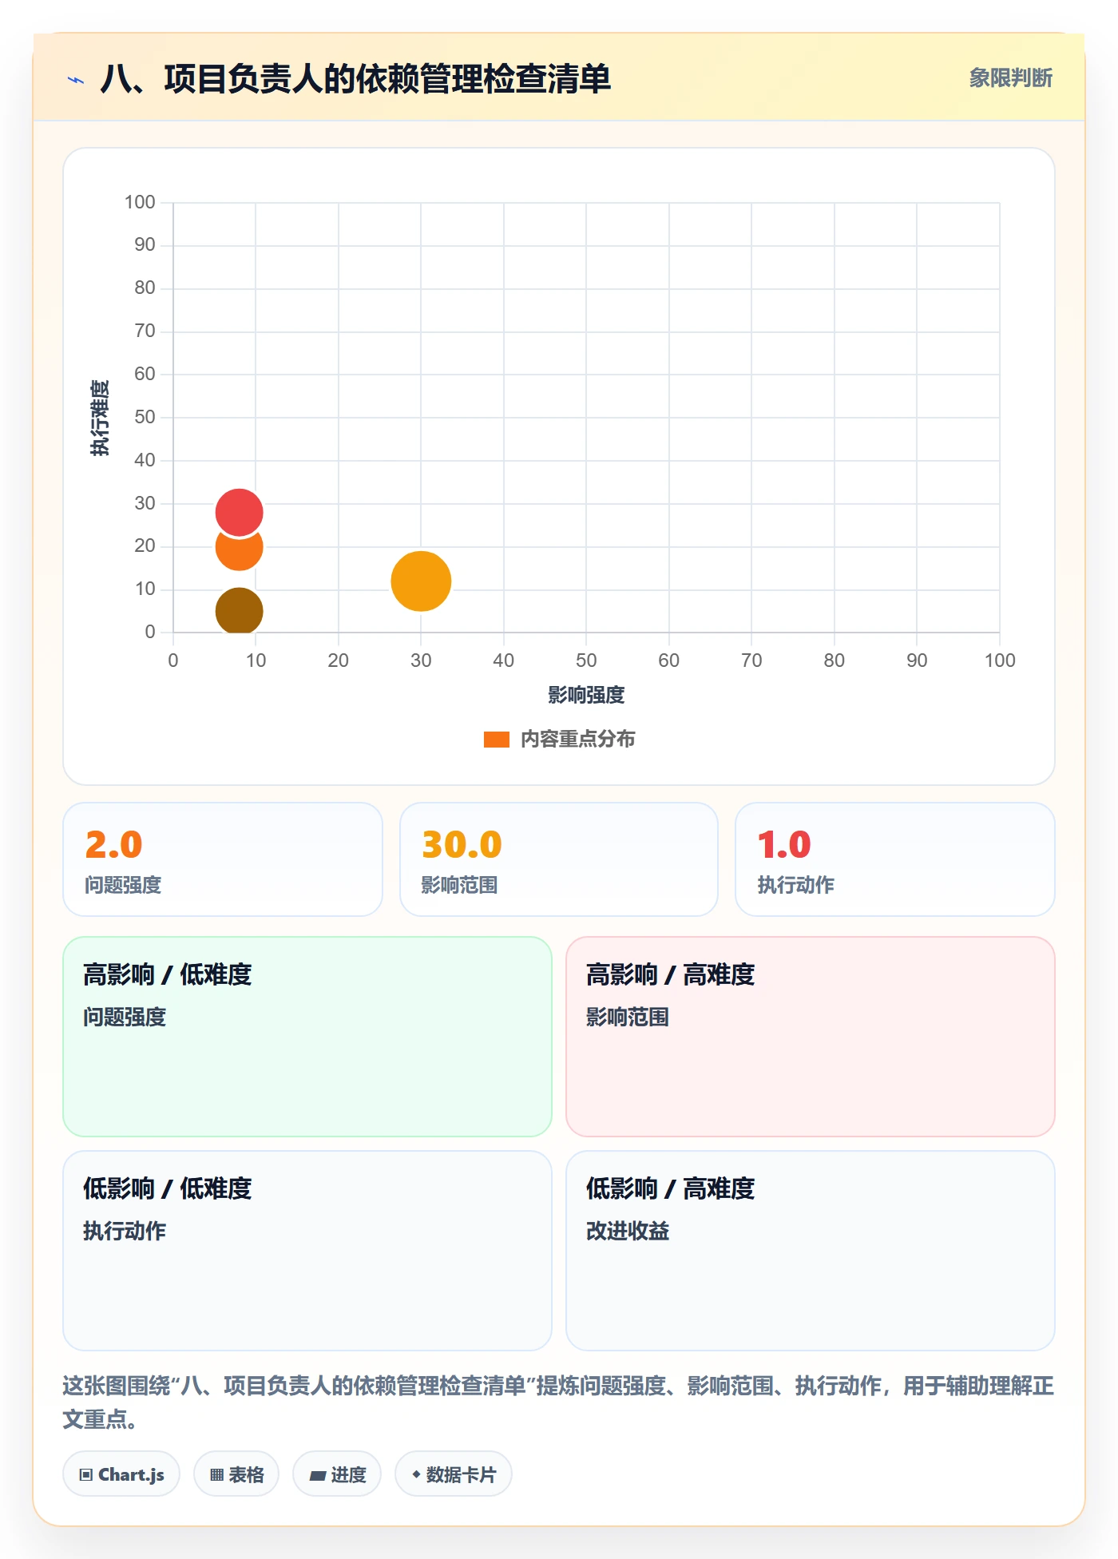The height and width of the screenshot is (1559, 1118).
Task: Select the large yellow bubble at 30
Action: click(421, 581)
